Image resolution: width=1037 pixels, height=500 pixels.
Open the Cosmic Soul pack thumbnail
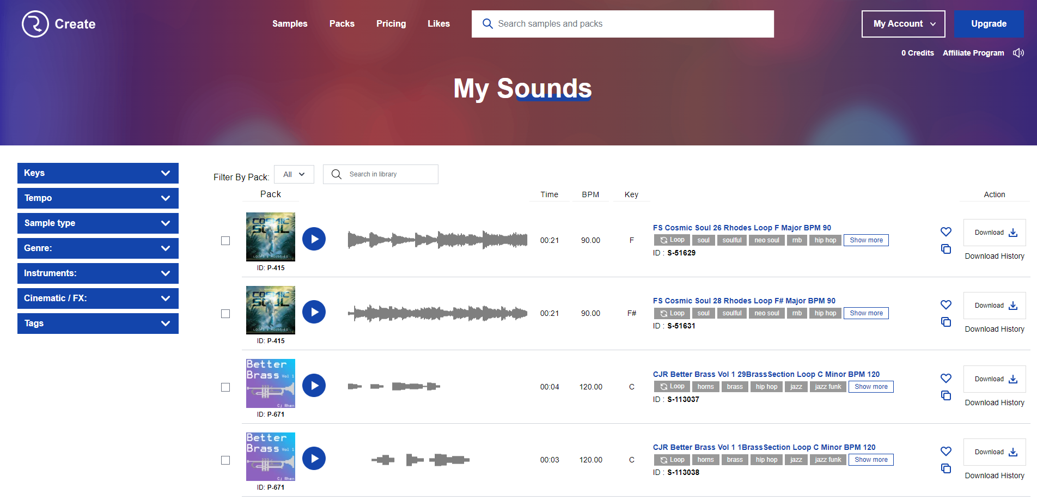pyautogui.click(x=270, y=237)
